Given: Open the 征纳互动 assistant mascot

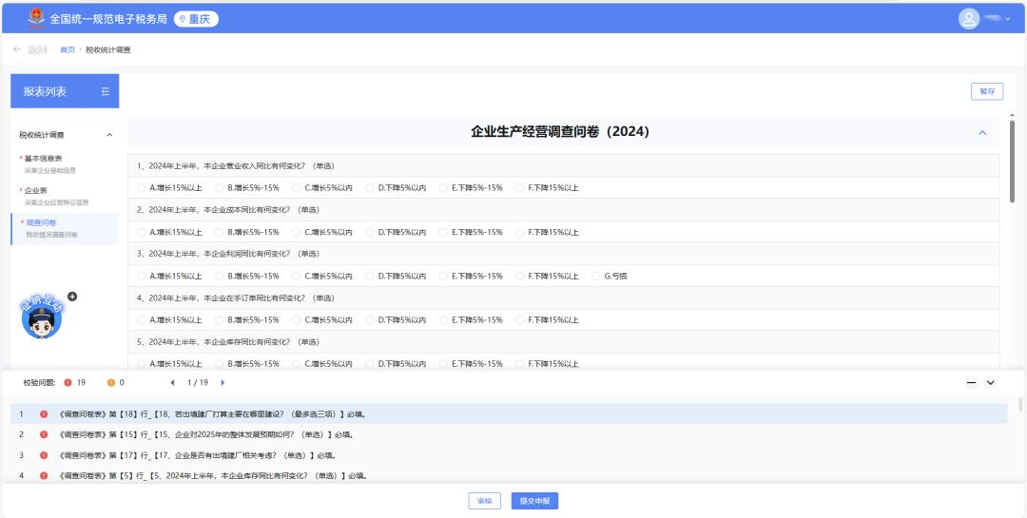Looking at the screenshot, I should (41, 317).
